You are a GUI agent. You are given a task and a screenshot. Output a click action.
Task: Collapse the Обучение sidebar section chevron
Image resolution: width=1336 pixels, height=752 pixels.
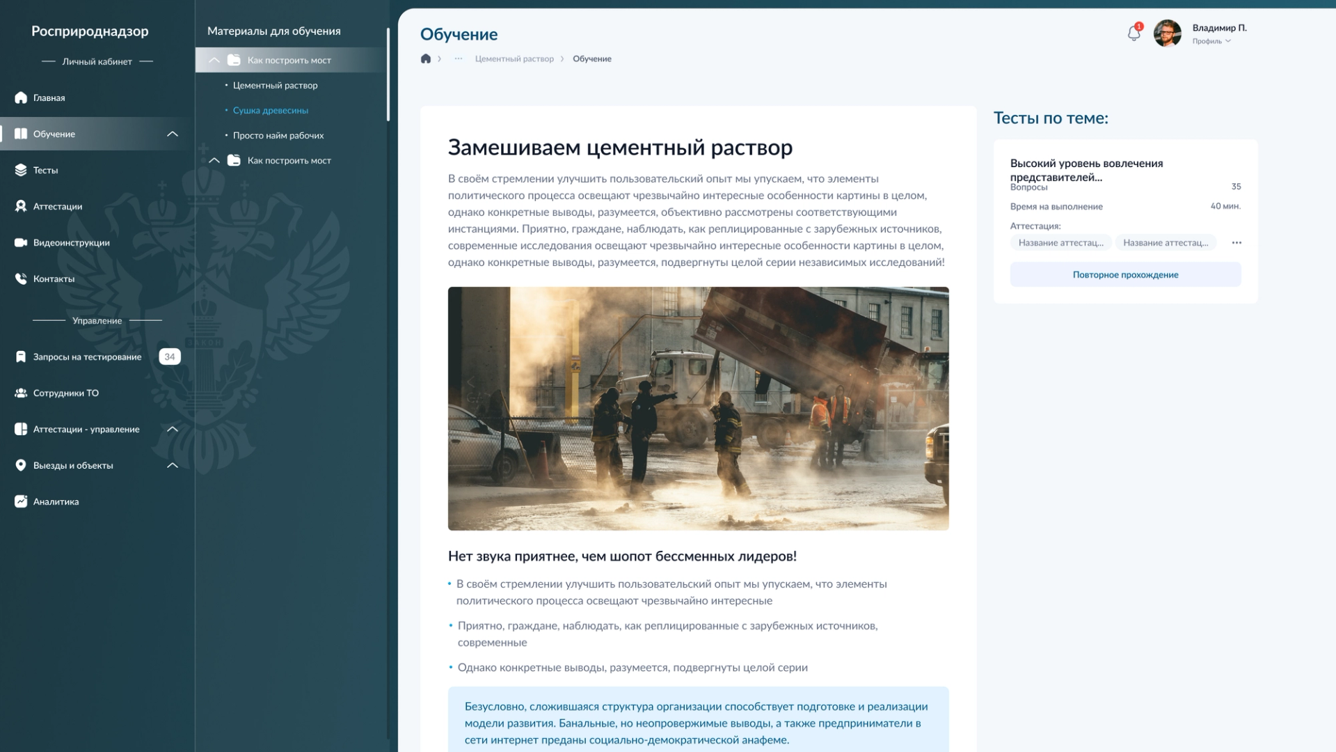coord(173,134)
